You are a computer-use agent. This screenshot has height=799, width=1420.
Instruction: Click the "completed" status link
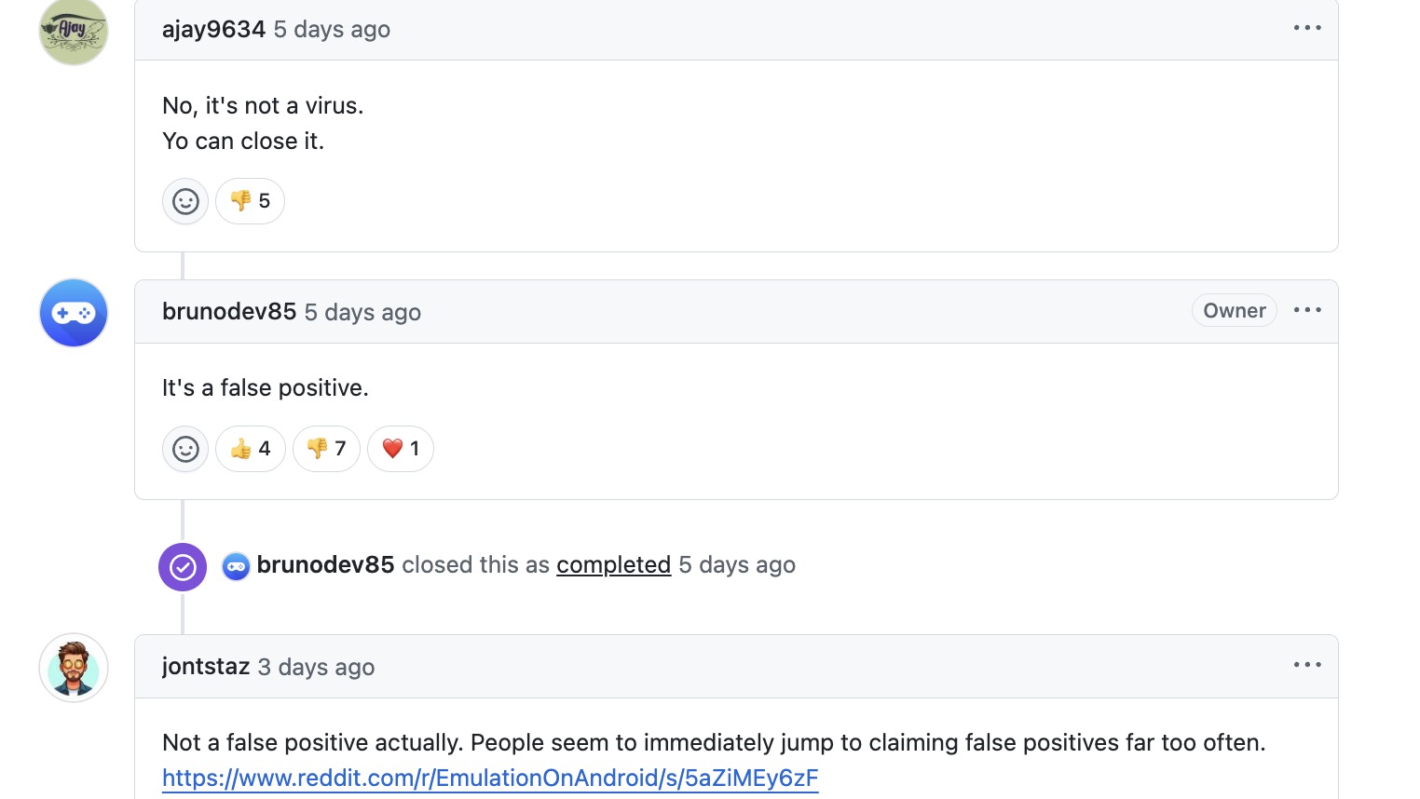point(613,565)
